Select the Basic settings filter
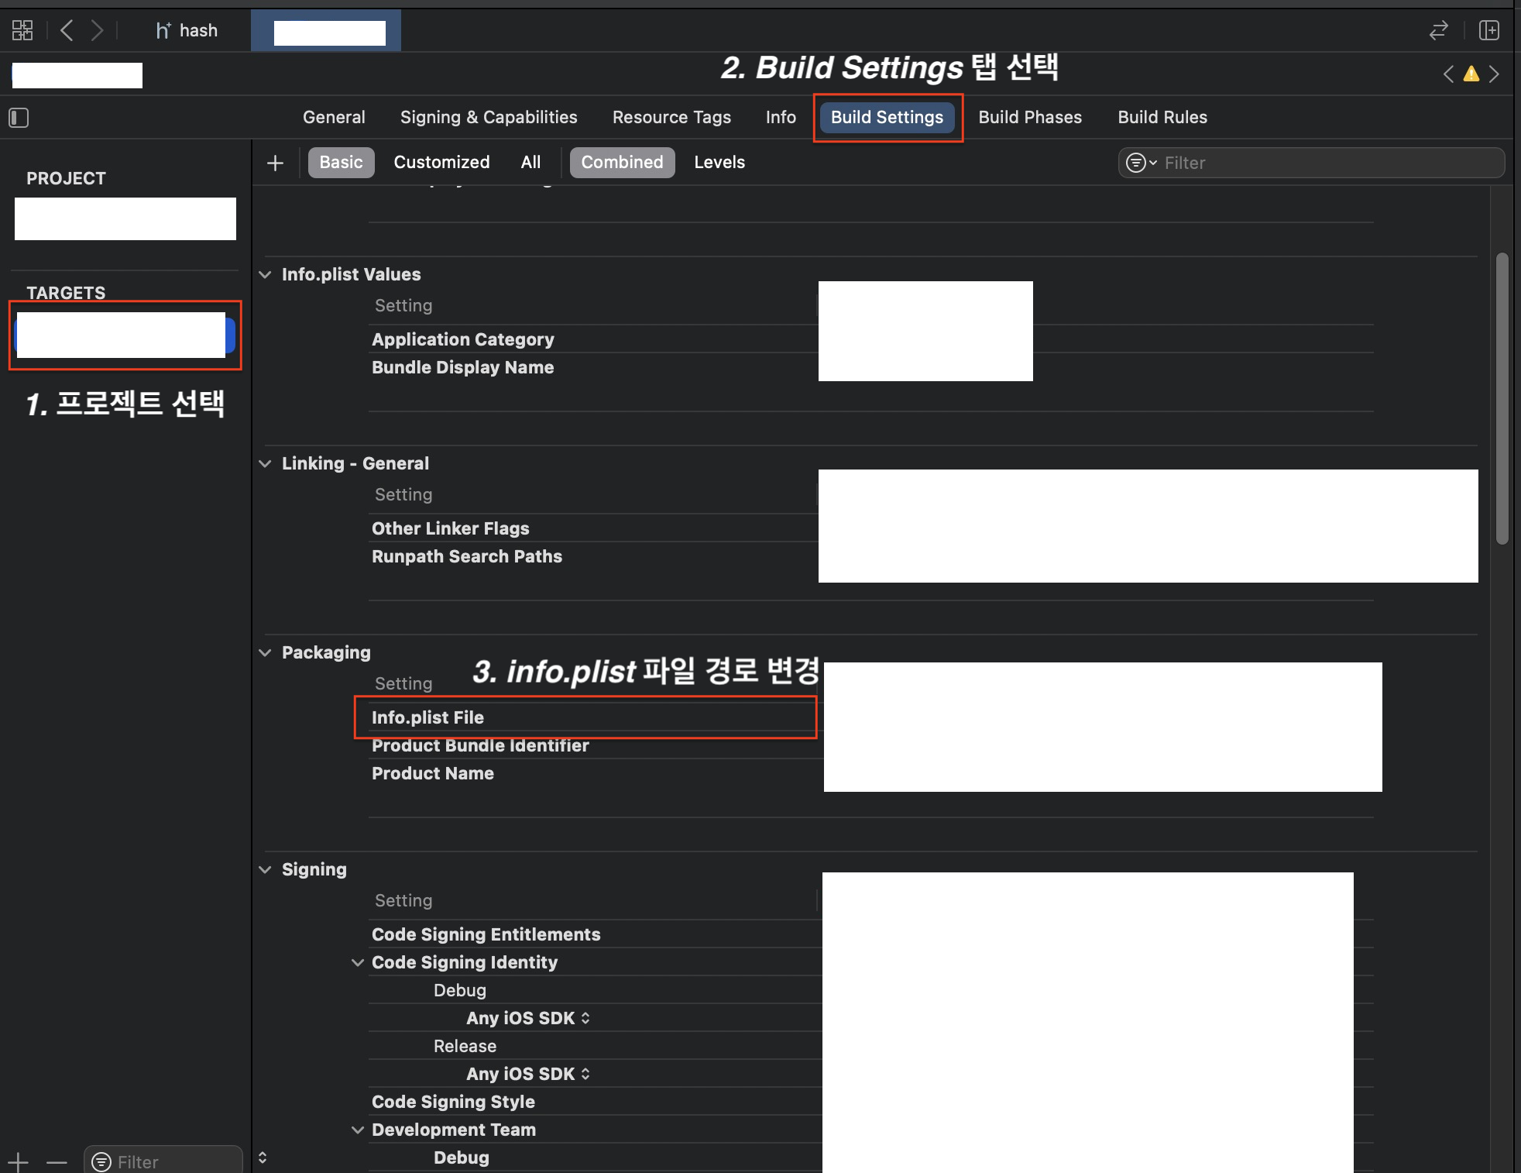Image resolution: width=1521 pixels, height=1173 pixels. click(x=341, y=163)
